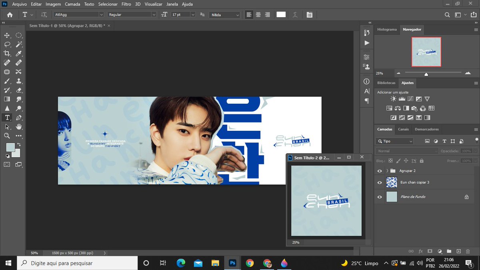Add a Brightness/Contrast adjustment
The width and height of the screenshot is (480, 270).
tap(394, 99)
